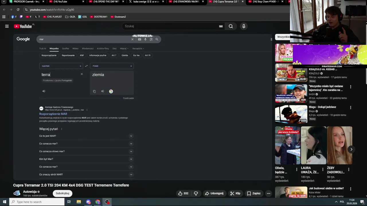Open tab search dropdown in browser

point(4,2)
